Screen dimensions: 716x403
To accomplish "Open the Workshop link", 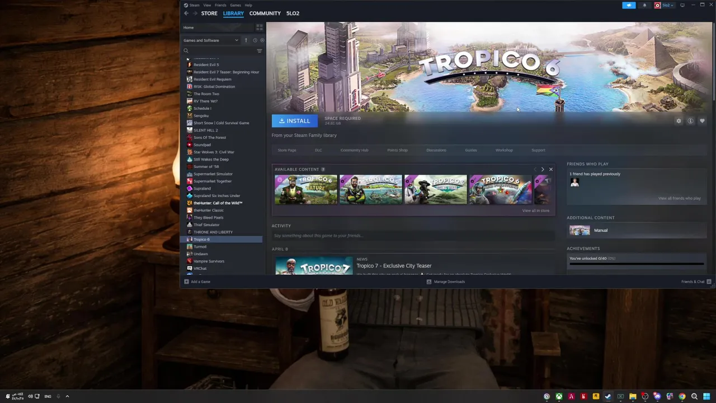I will click(x=504, y=150).
